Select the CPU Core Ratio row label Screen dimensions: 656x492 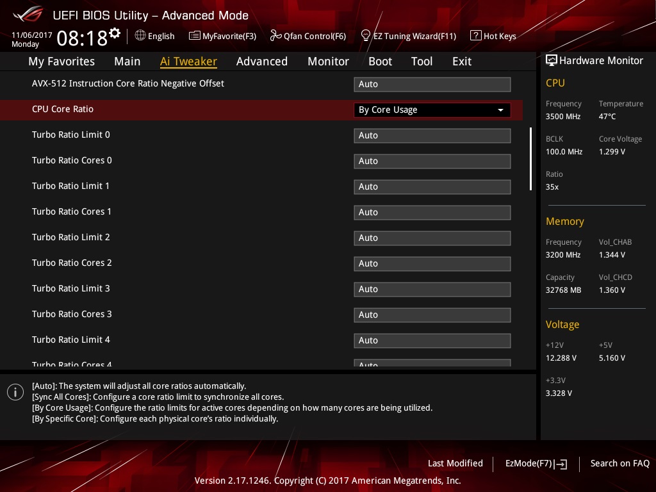(63, 109)
